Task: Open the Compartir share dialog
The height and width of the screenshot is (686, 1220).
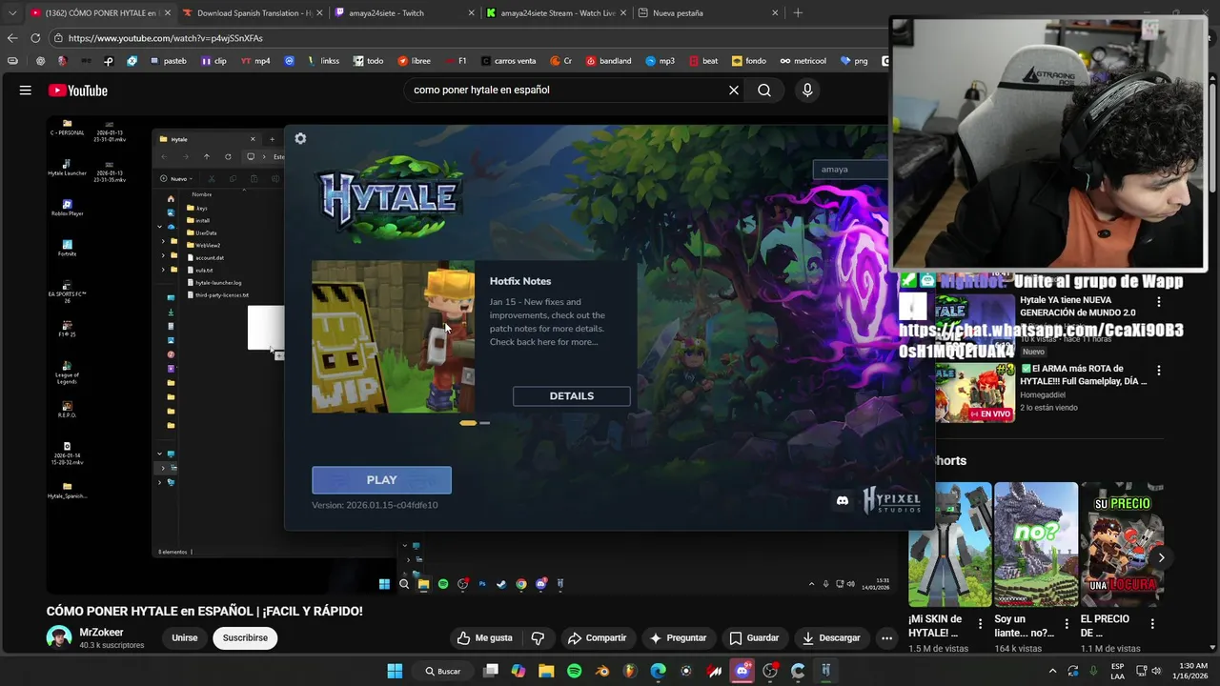Action: click(x=597, y=638)
